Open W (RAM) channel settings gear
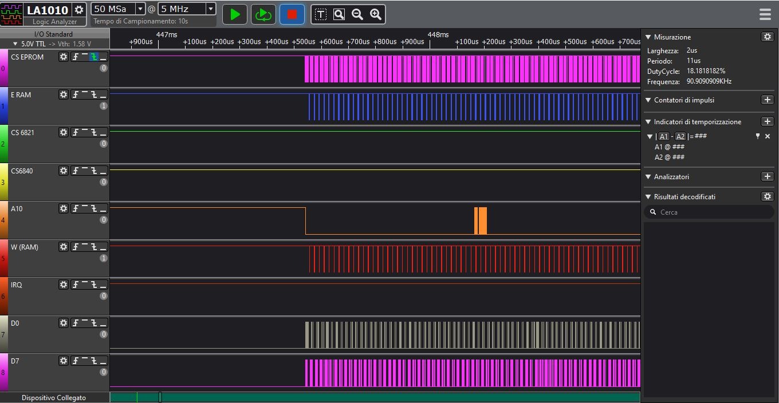 (64, 247)
